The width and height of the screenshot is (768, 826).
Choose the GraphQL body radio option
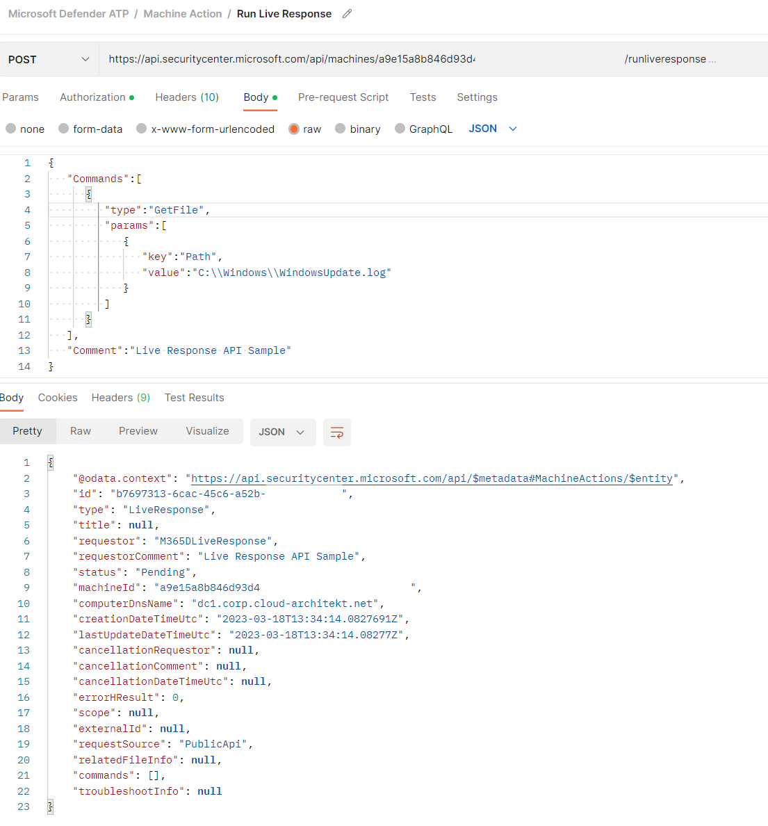click(400, 129)
